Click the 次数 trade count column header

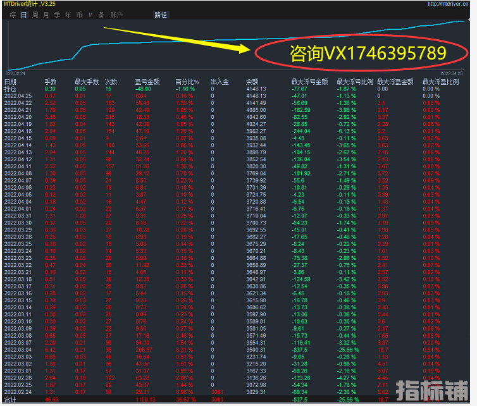coord(111,82)
